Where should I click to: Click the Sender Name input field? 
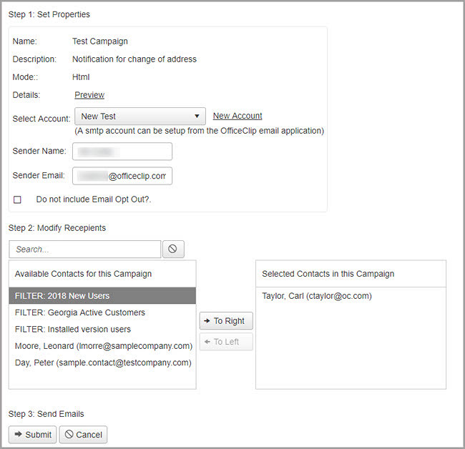(122, 152)
